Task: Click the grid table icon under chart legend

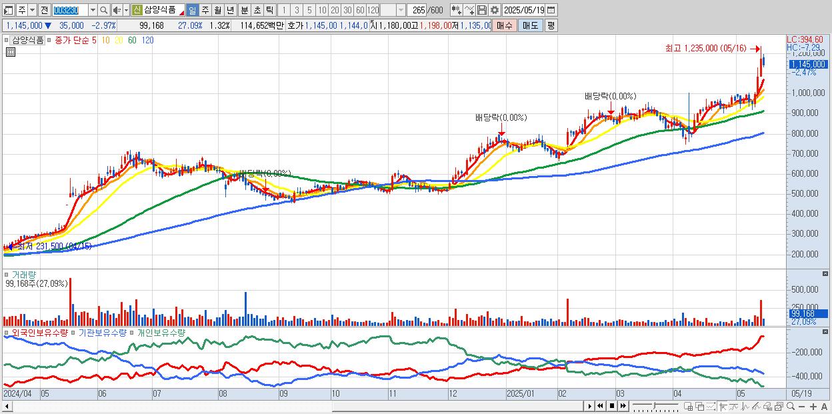Action: (x=11, y=51)
